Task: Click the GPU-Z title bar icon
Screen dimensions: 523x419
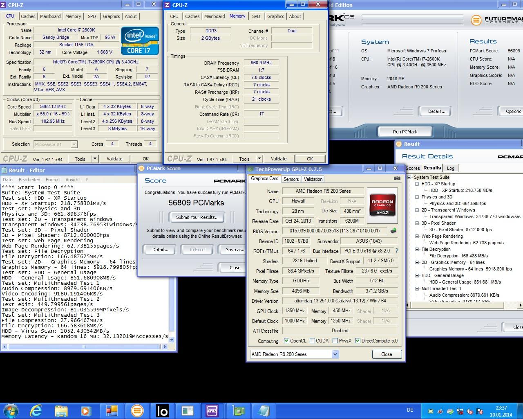Action: pos(250,169)
